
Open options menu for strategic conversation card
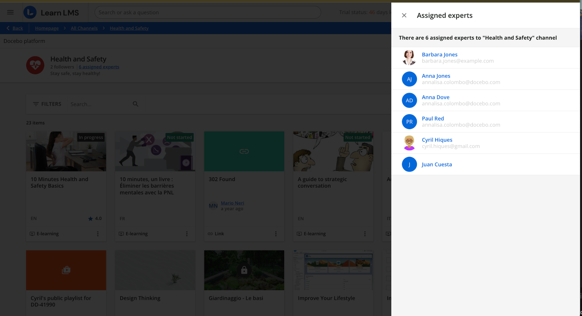coord(365,234)
